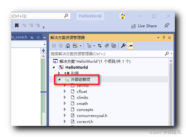The image size is (186, 137).
Task: Open Solution Explorer search options dropdown
Action: [171, 54]
